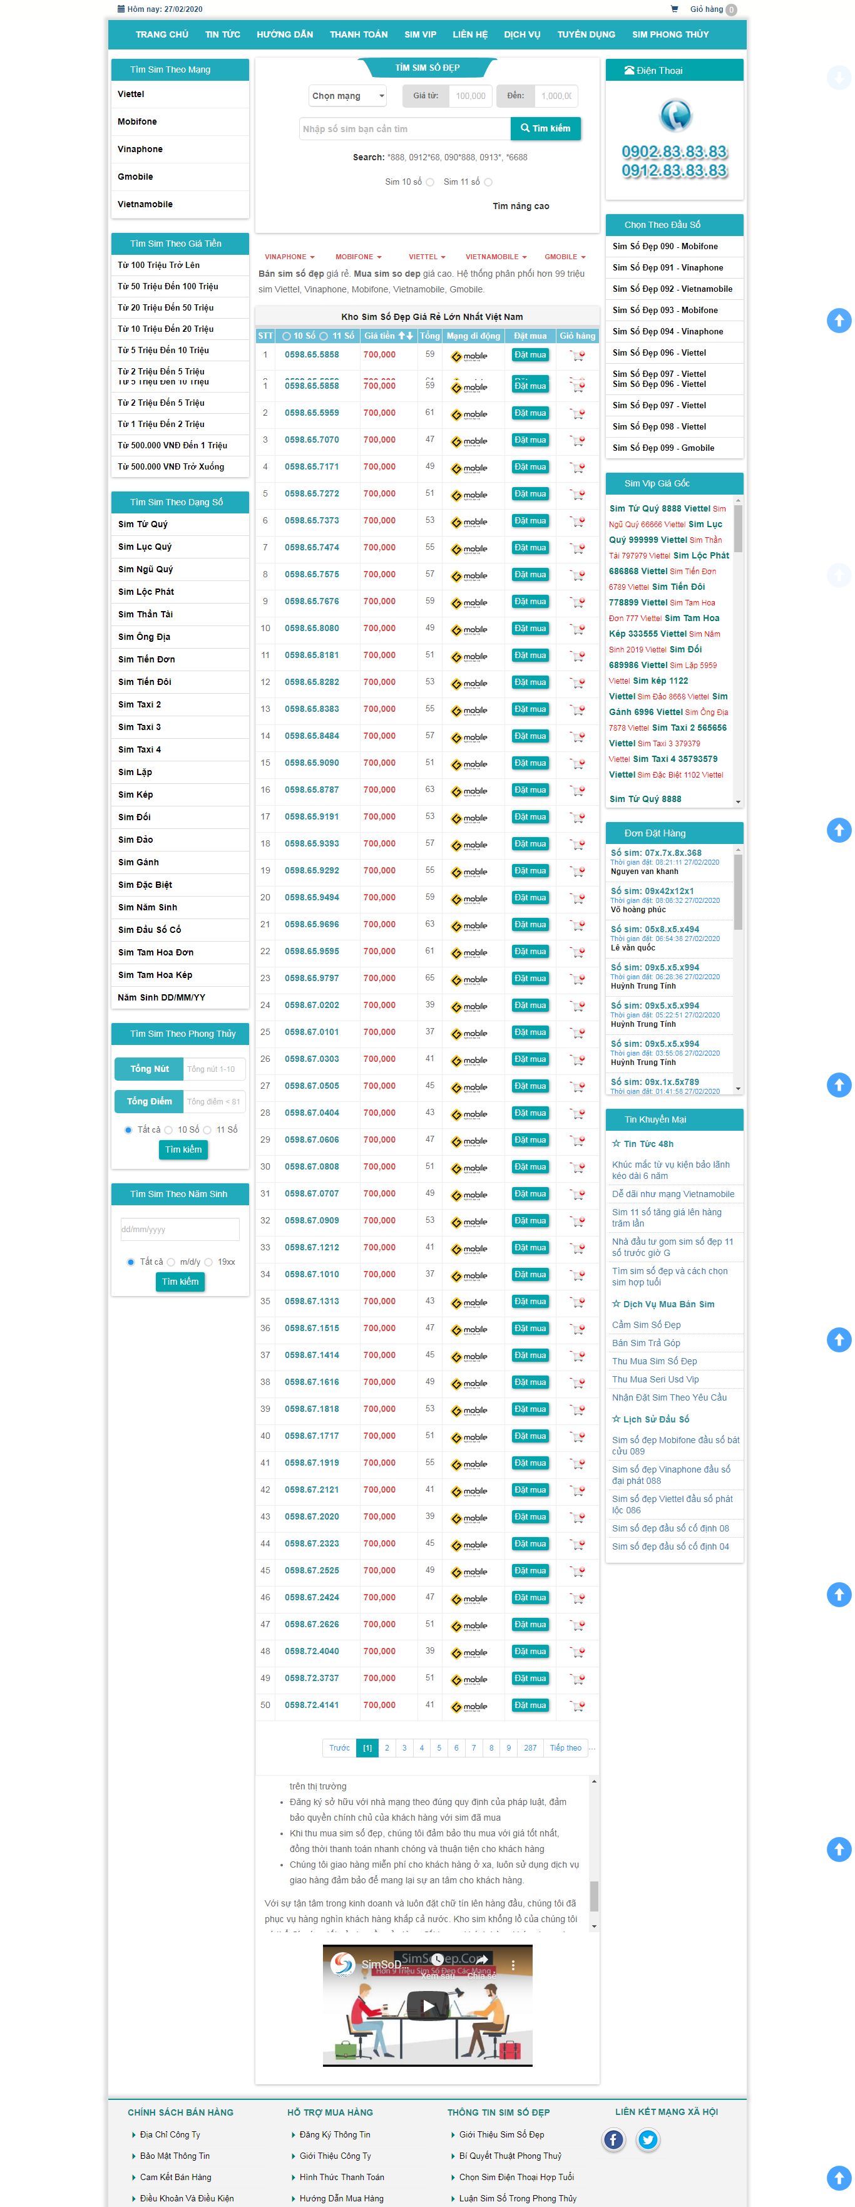Viewport: 855px width, 2207px height.
Task: Open TRANG CHỦ menu item
Action: click(x=162, y=34)
